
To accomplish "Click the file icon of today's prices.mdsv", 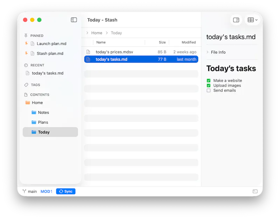I will point(88,52).
